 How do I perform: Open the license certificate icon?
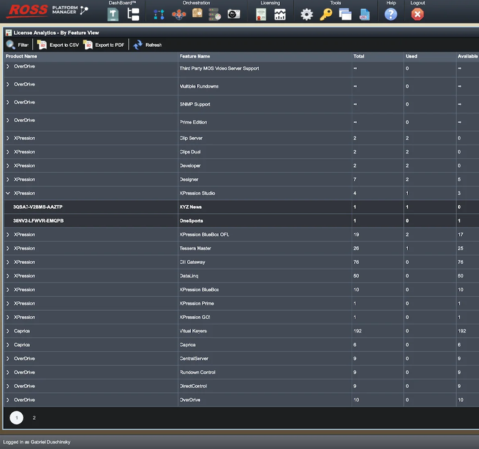[261, 14]
